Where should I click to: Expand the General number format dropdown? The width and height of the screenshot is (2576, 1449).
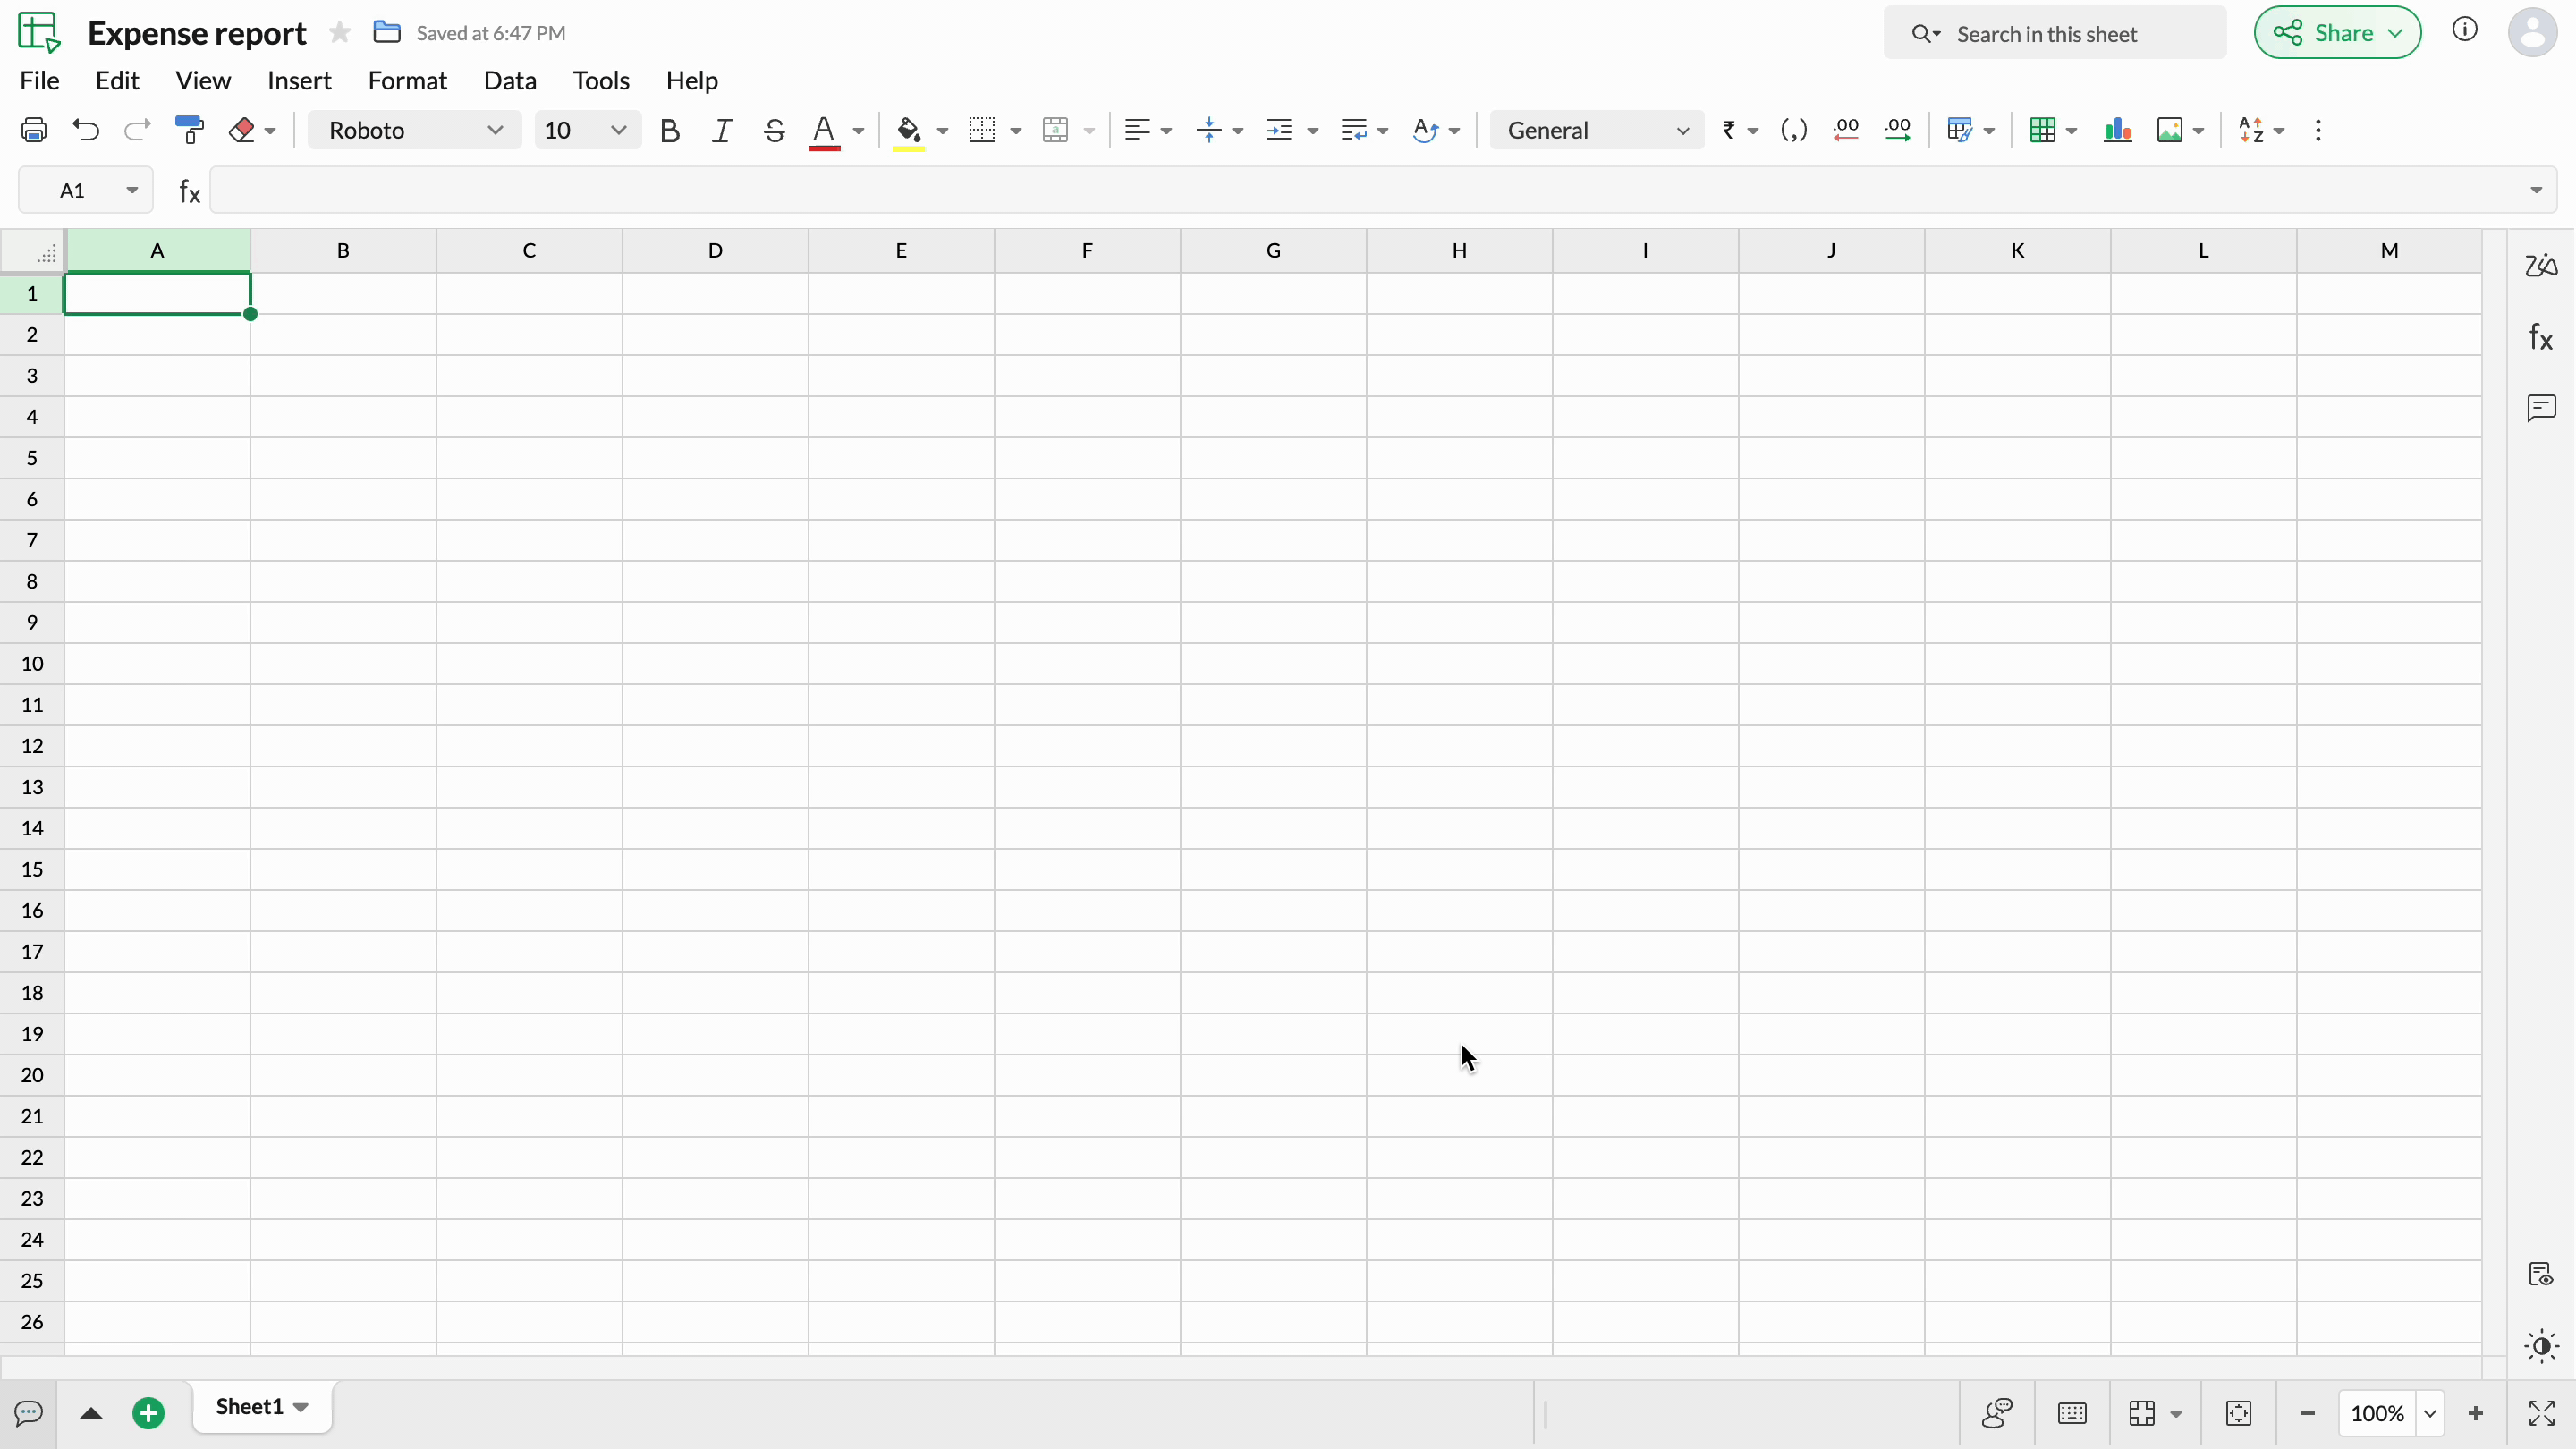click(x=1596, y=130)
